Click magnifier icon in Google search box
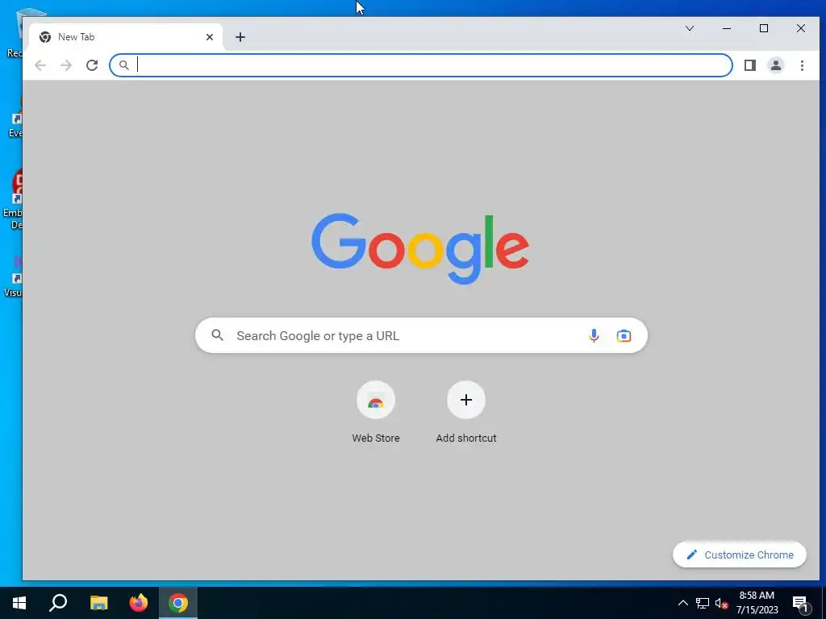 point(218,334)
